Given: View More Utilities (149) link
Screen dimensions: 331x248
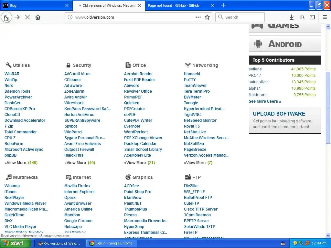Looking at the screenshot, I should click(21, 163).
